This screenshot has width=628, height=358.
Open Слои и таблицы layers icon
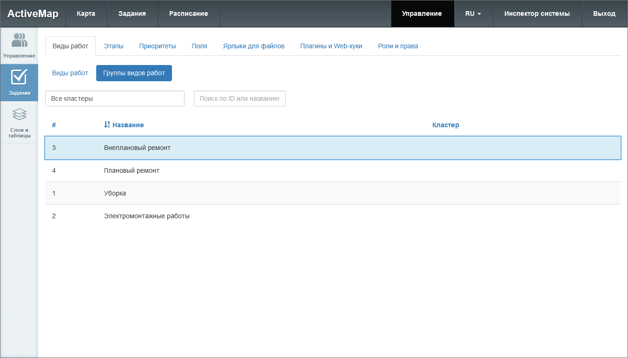[x=19, y=114]
